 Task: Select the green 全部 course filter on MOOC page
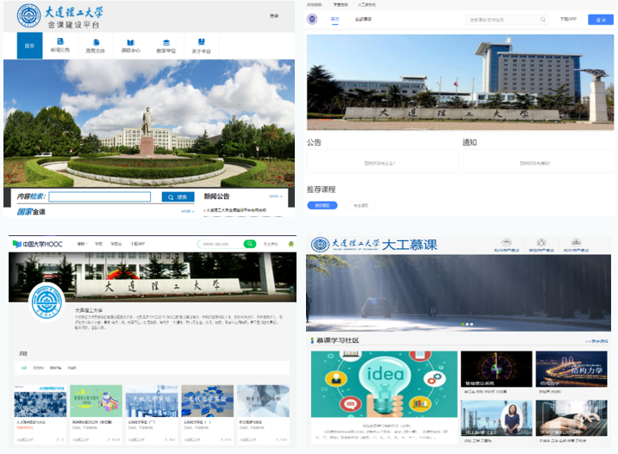tap(24, 368)
